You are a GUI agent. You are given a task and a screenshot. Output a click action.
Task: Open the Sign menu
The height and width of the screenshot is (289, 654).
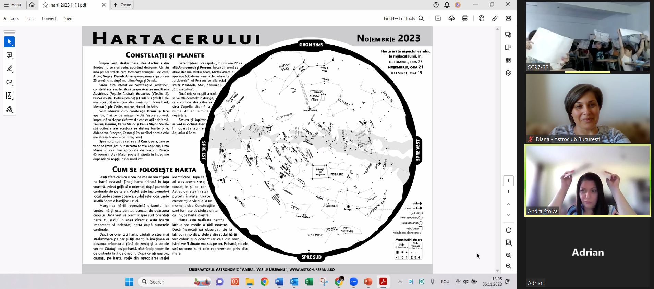[68, 18]
